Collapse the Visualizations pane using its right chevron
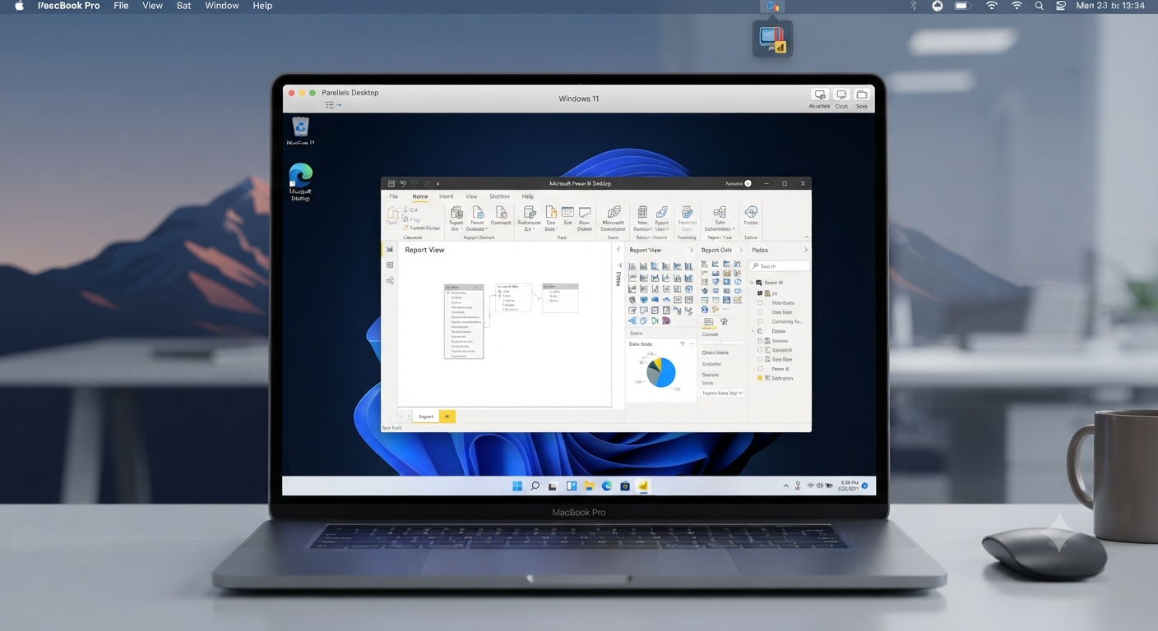The height and width of the screenshot is (631, 1158). click(x=691, y=250)
